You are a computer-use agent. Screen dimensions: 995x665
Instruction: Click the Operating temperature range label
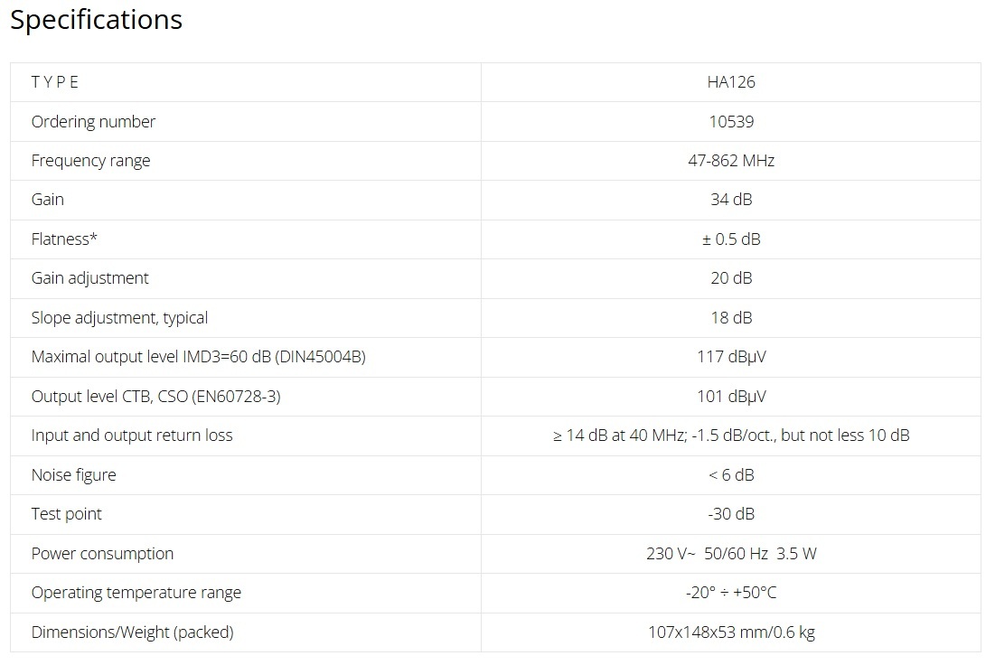pyautogui.click(x=136, y=593)
